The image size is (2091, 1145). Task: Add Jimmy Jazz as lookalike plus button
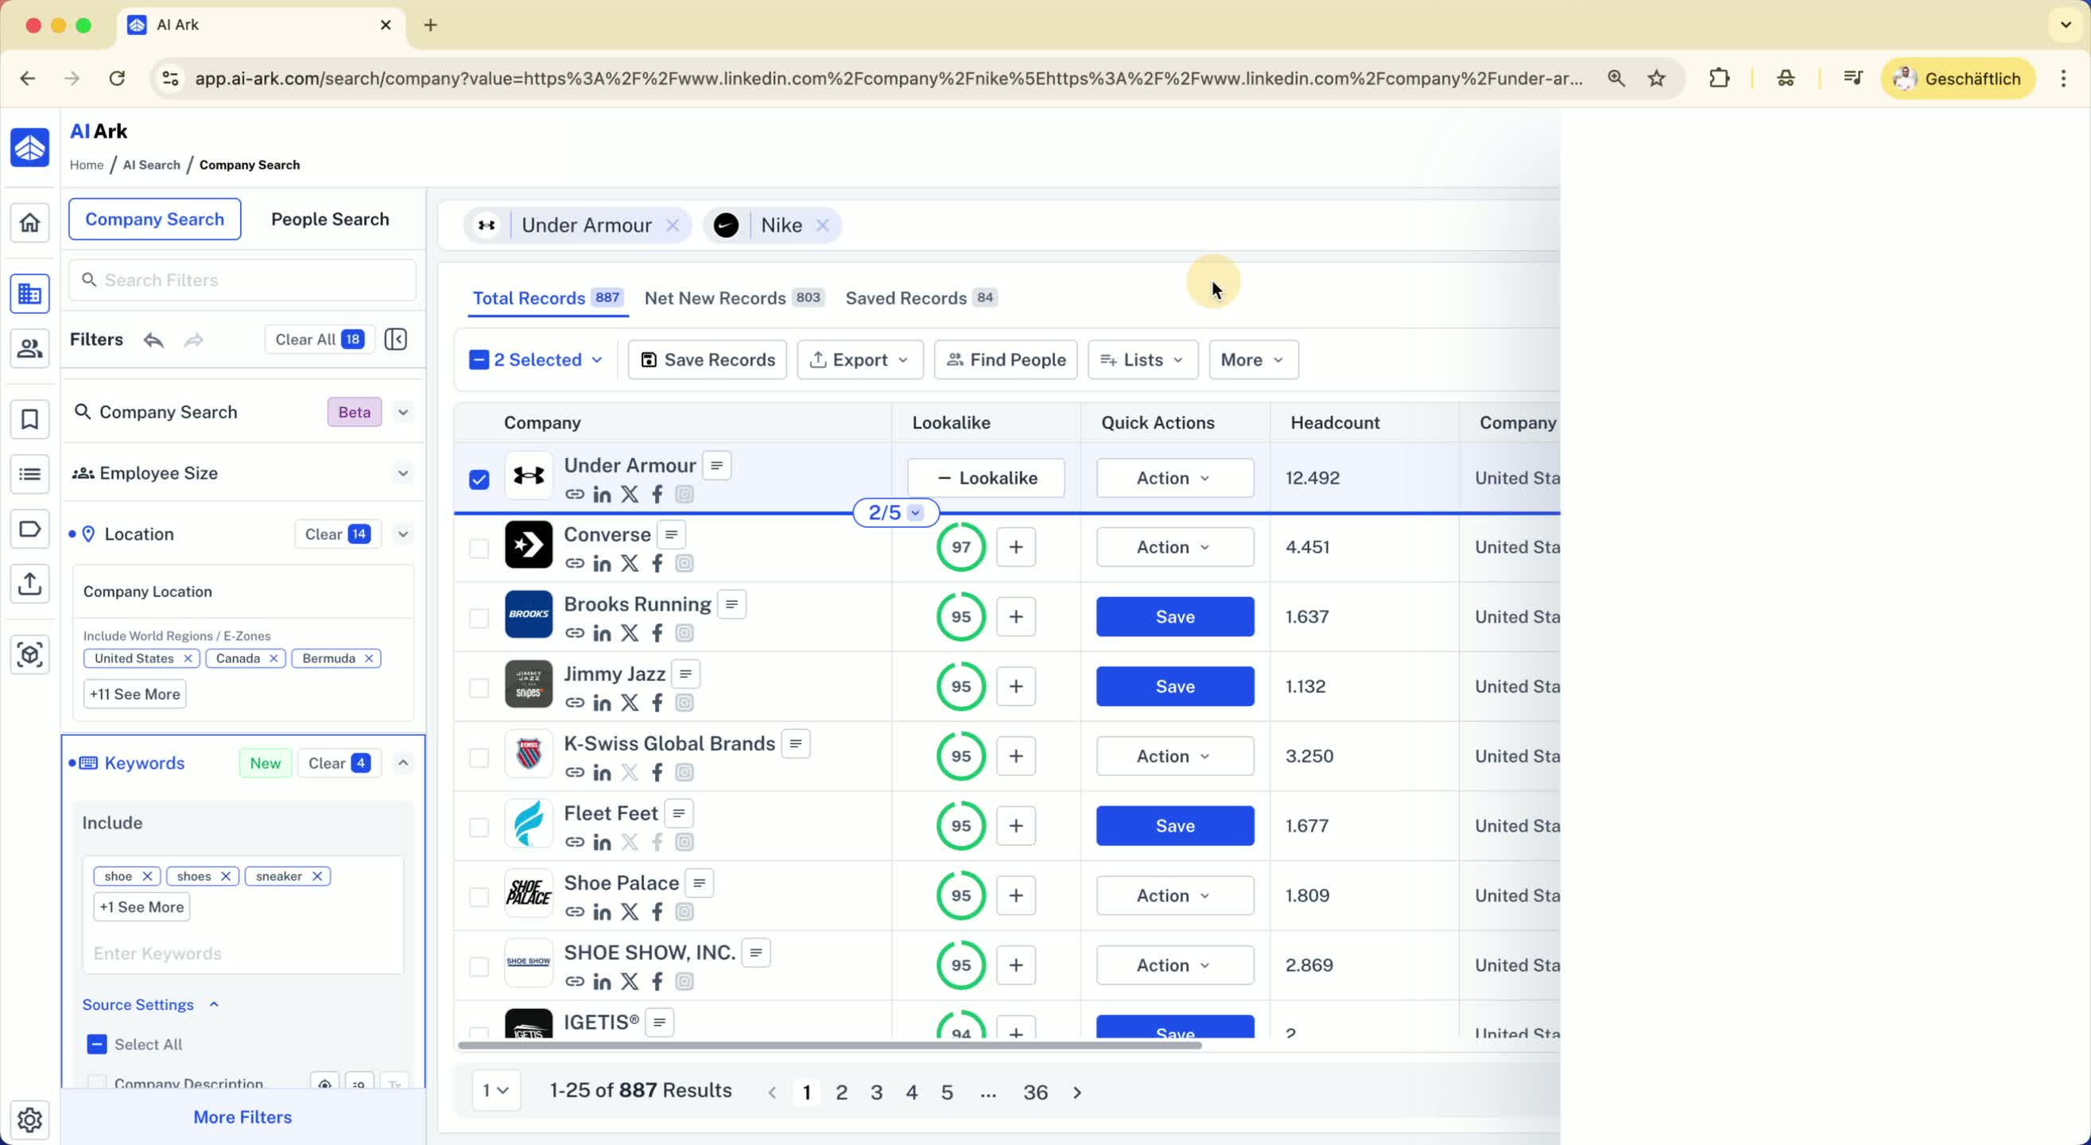tap(1015, 686)
